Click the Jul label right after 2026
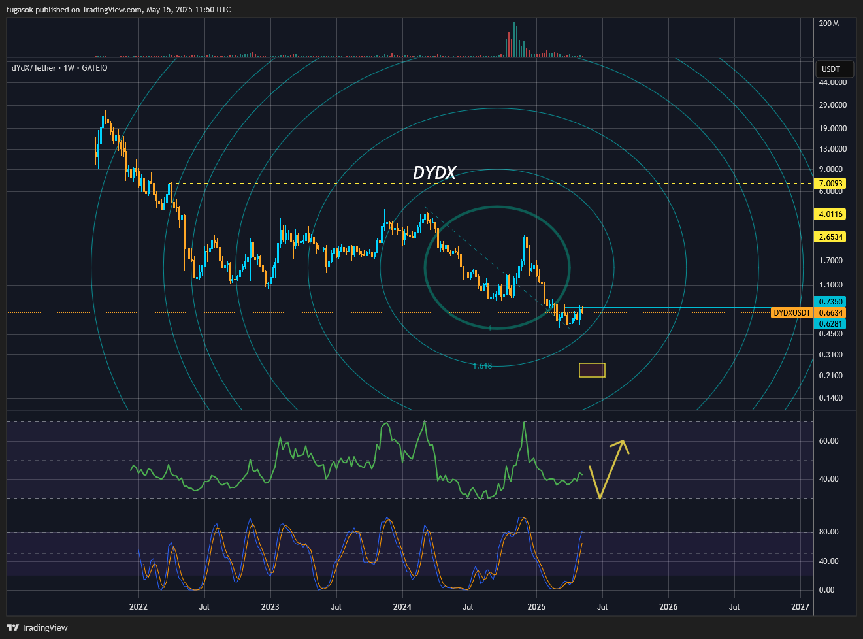Screen dimensions: 863x639 click(734, 607)
